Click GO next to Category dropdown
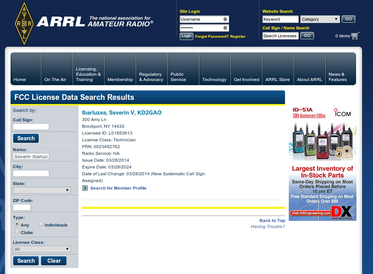 click(x=348, y=19)
